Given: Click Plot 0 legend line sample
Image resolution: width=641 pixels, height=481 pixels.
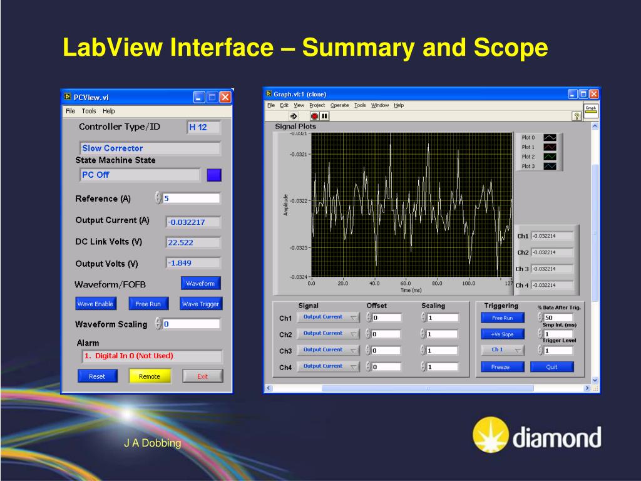Looking at the screenshot, I should tap(550, 138).
